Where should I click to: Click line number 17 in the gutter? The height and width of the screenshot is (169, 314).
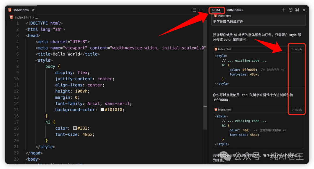(16, 122)
